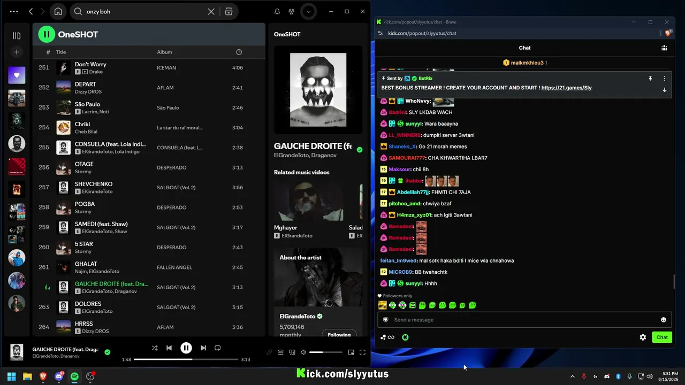Image resolution: width=685 pixels, height=385 pixels.
Task: Pause the OneSHOT playlist with the green button
Action: pos(47,34)
